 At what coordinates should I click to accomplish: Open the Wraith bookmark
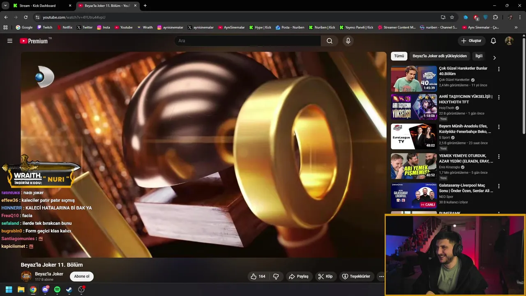pos(145,28)
